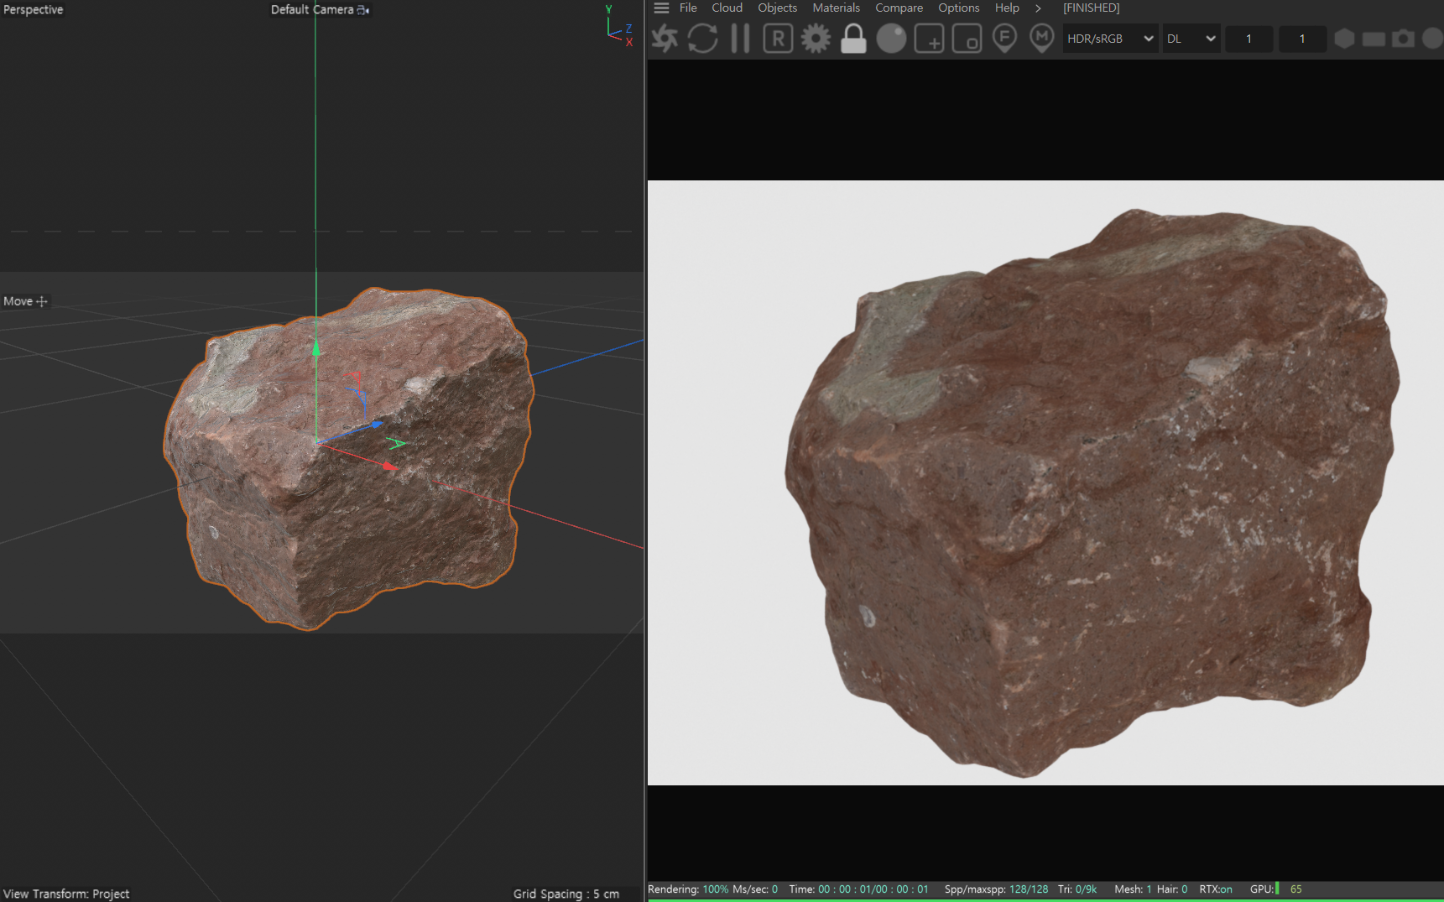Click the first numeric field showing 1
Viewport: 1444px width, 902px height.
pos(1249,39)
